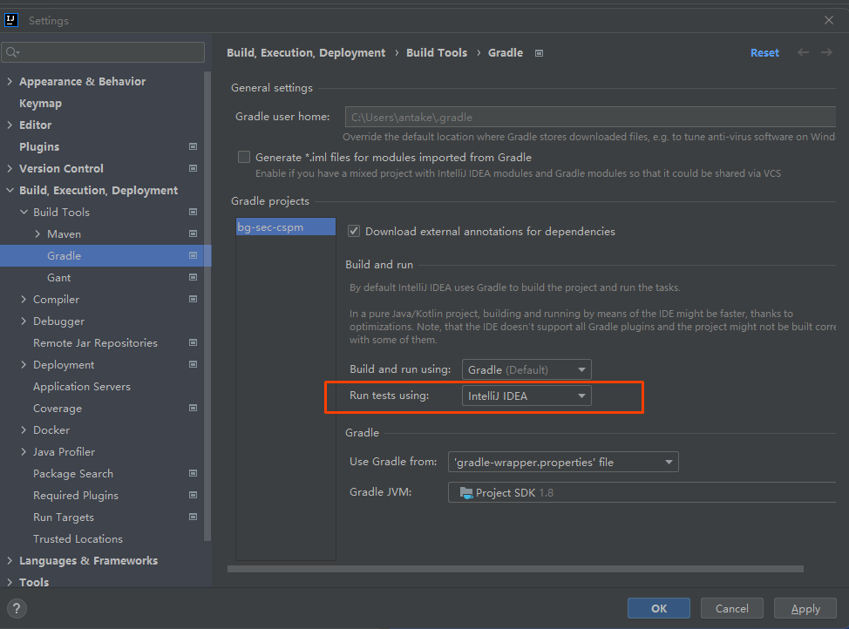Click the IntelliJ IDEA logo in title bar
The height and width of the screenshot is (629, 849).
10,21
